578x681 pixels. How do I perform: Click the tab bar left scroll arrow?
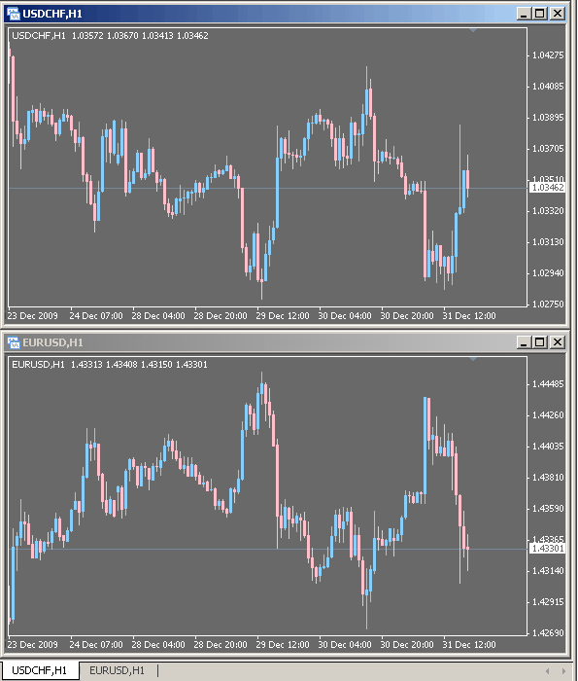(548, 671)
